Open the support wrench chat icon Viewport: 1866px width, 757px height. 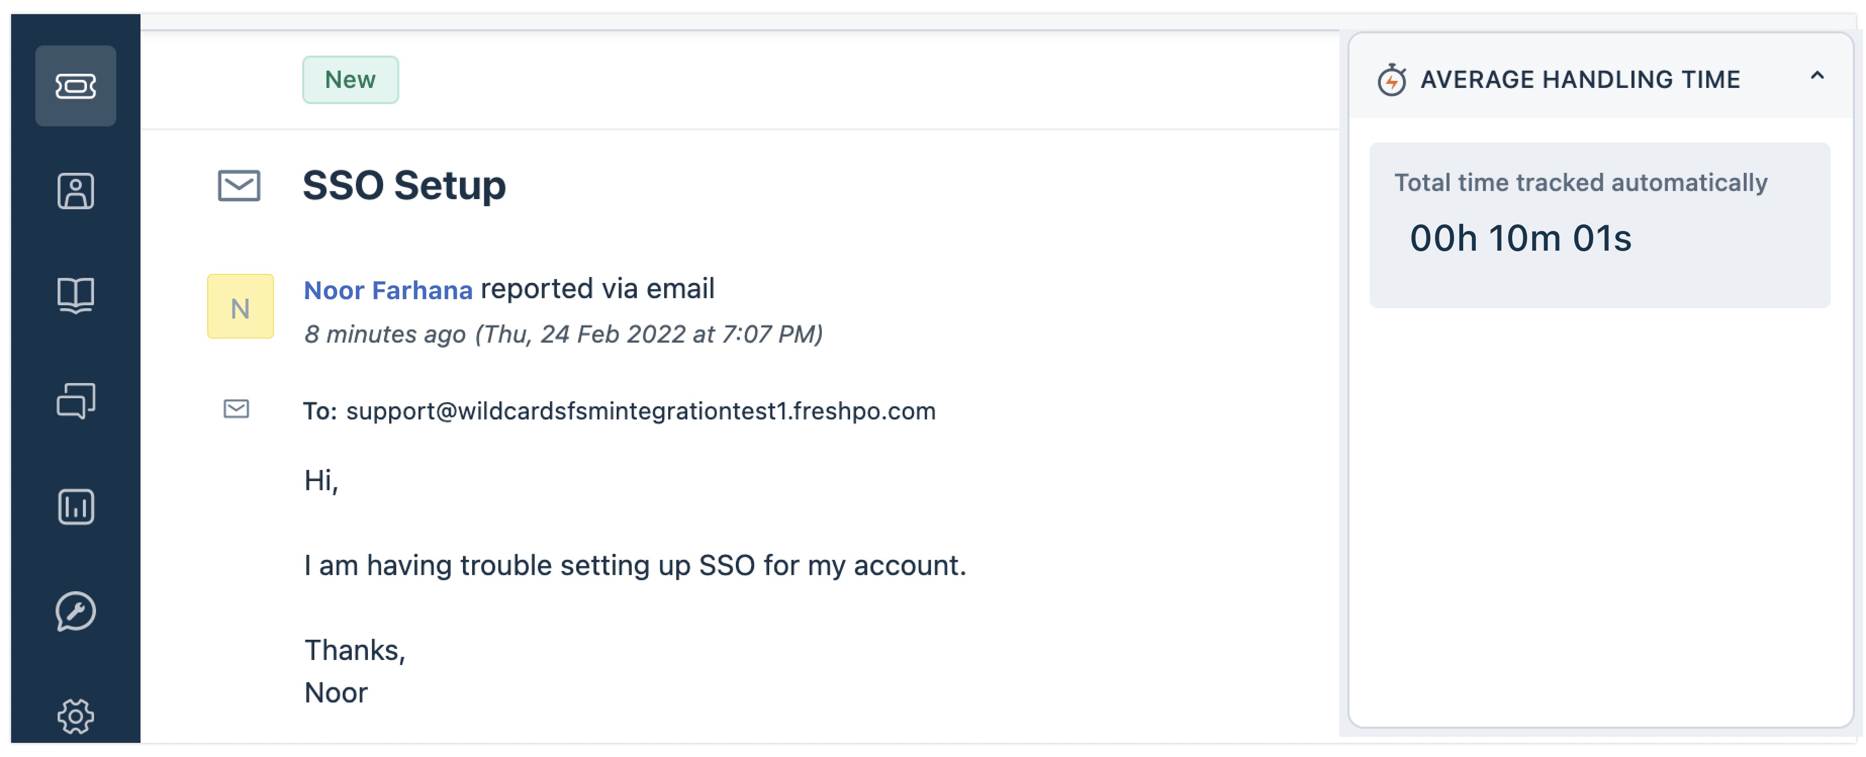coord(75,611)
